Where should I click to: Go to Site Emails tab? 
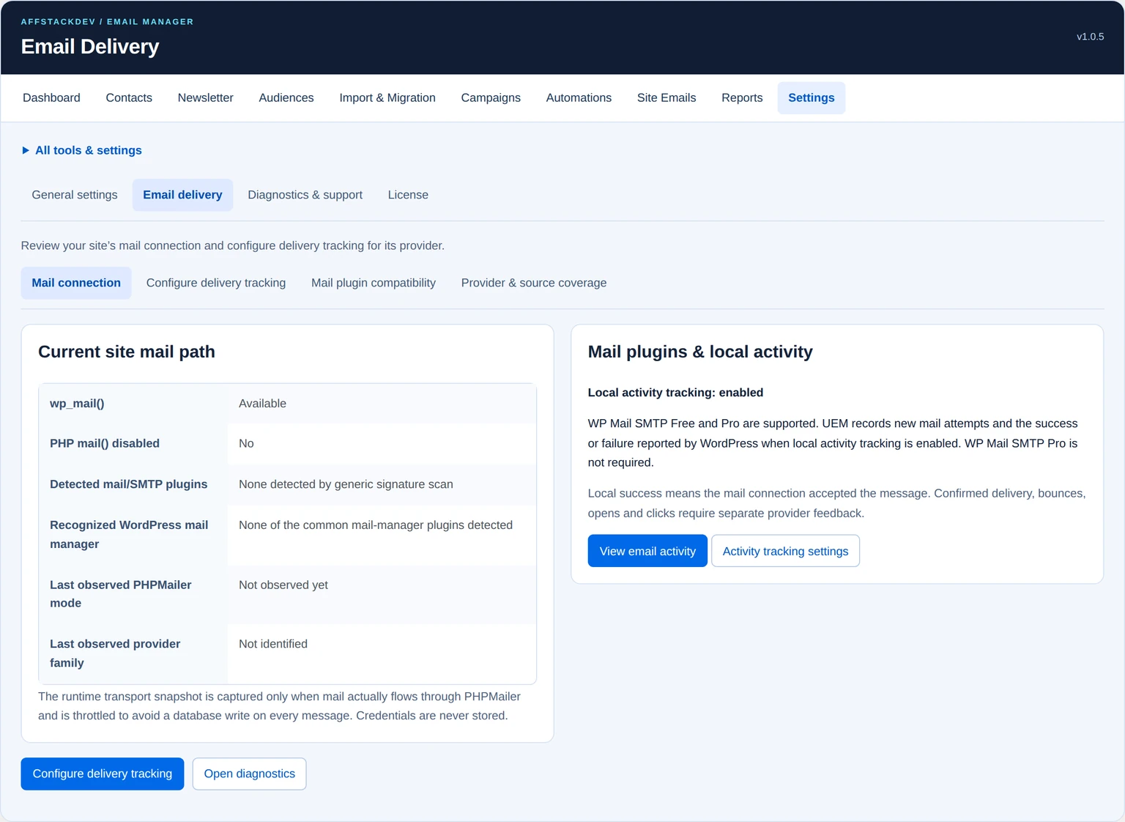pos(667,97)
